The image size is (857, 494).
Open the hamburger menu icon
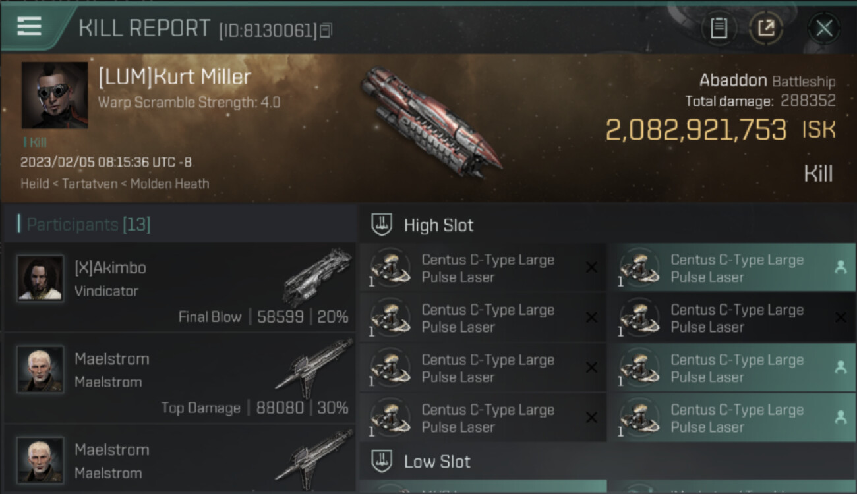(29, 27)
